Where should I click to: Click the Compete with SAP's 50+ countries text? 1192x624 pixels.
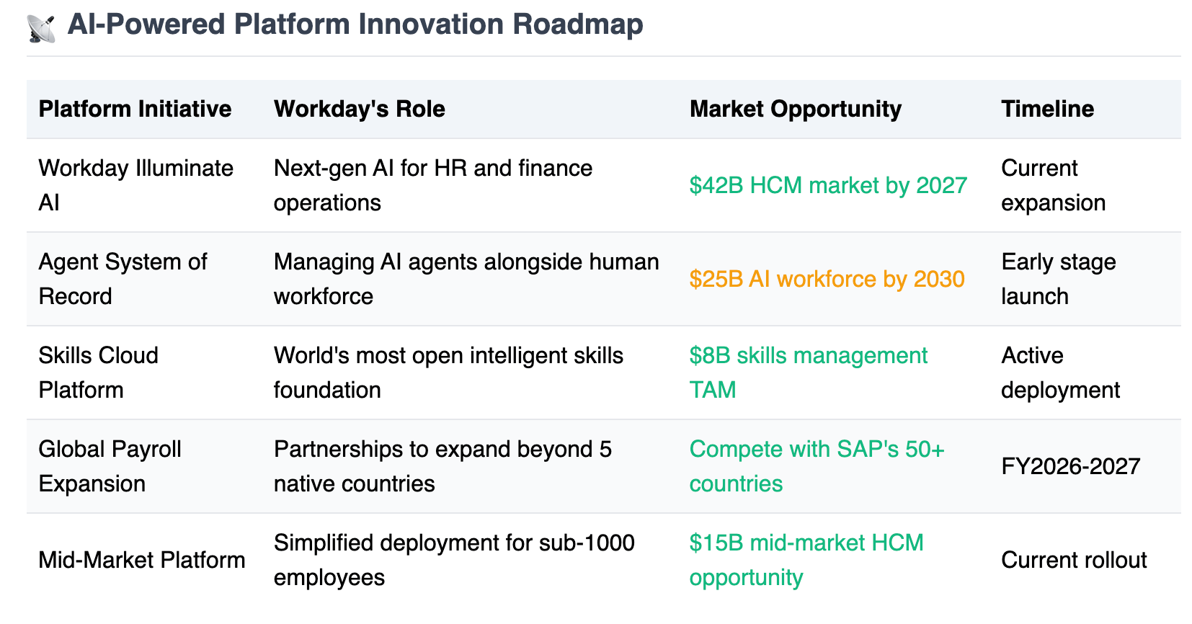pyautogui.click(x=817, y=466)
